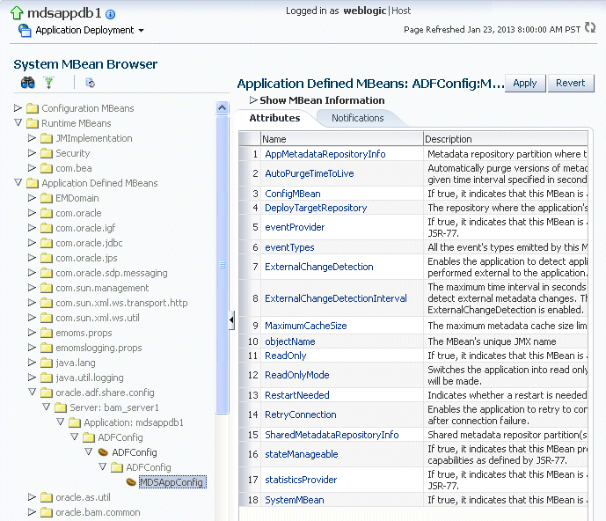Open the stateManageable attribute link
Screen dimensions: 606x521
tap(301, 454)
